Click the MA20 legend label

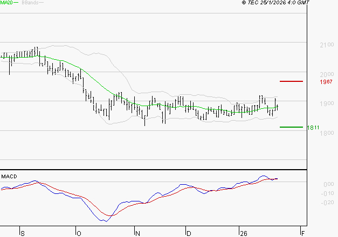pos(6,3)
